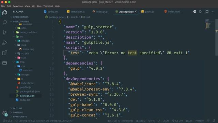Expand the Outline section
The width and height of the screenshot is (218, 123).
(x=17, y=108)
